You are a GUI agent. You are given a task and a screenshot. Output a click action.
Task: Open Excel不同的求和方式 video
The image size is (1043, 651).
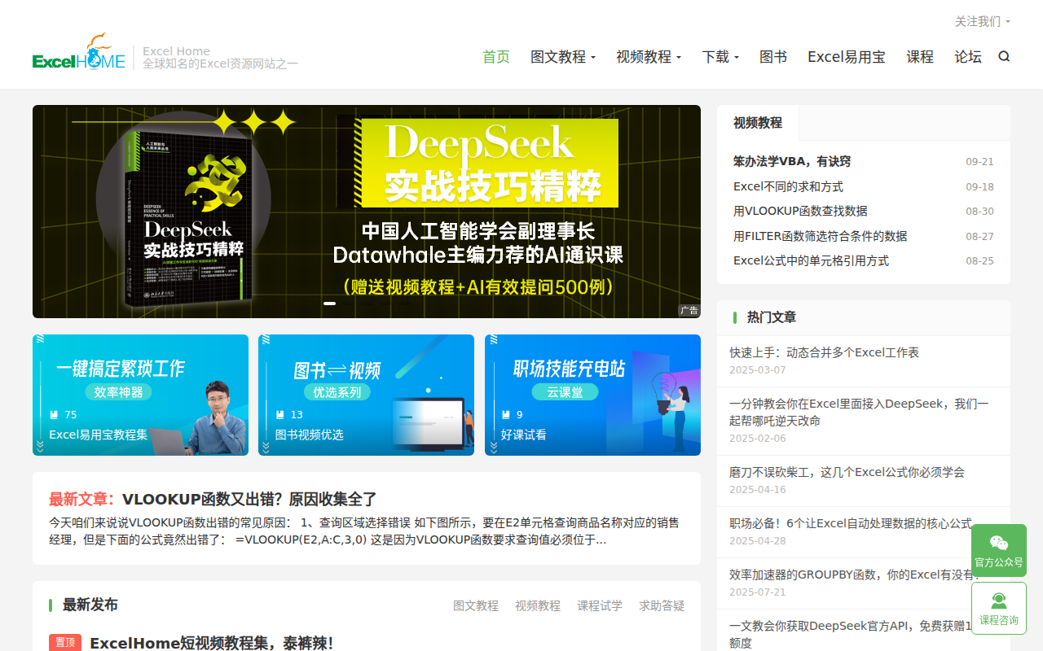pyautogui.click(x=788, y=186)
